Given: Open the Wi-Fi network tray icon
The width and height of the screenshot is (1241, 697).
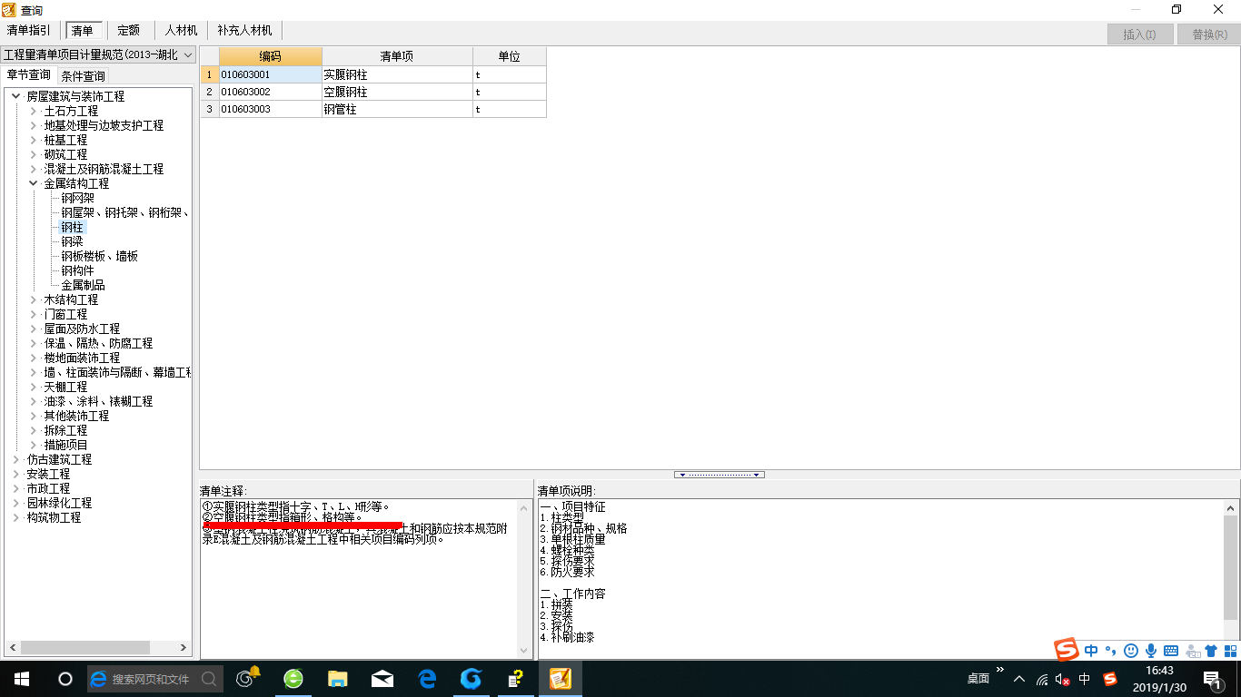Looking at the screenshot, I should pyautogui.click(x=1042, y=679).
